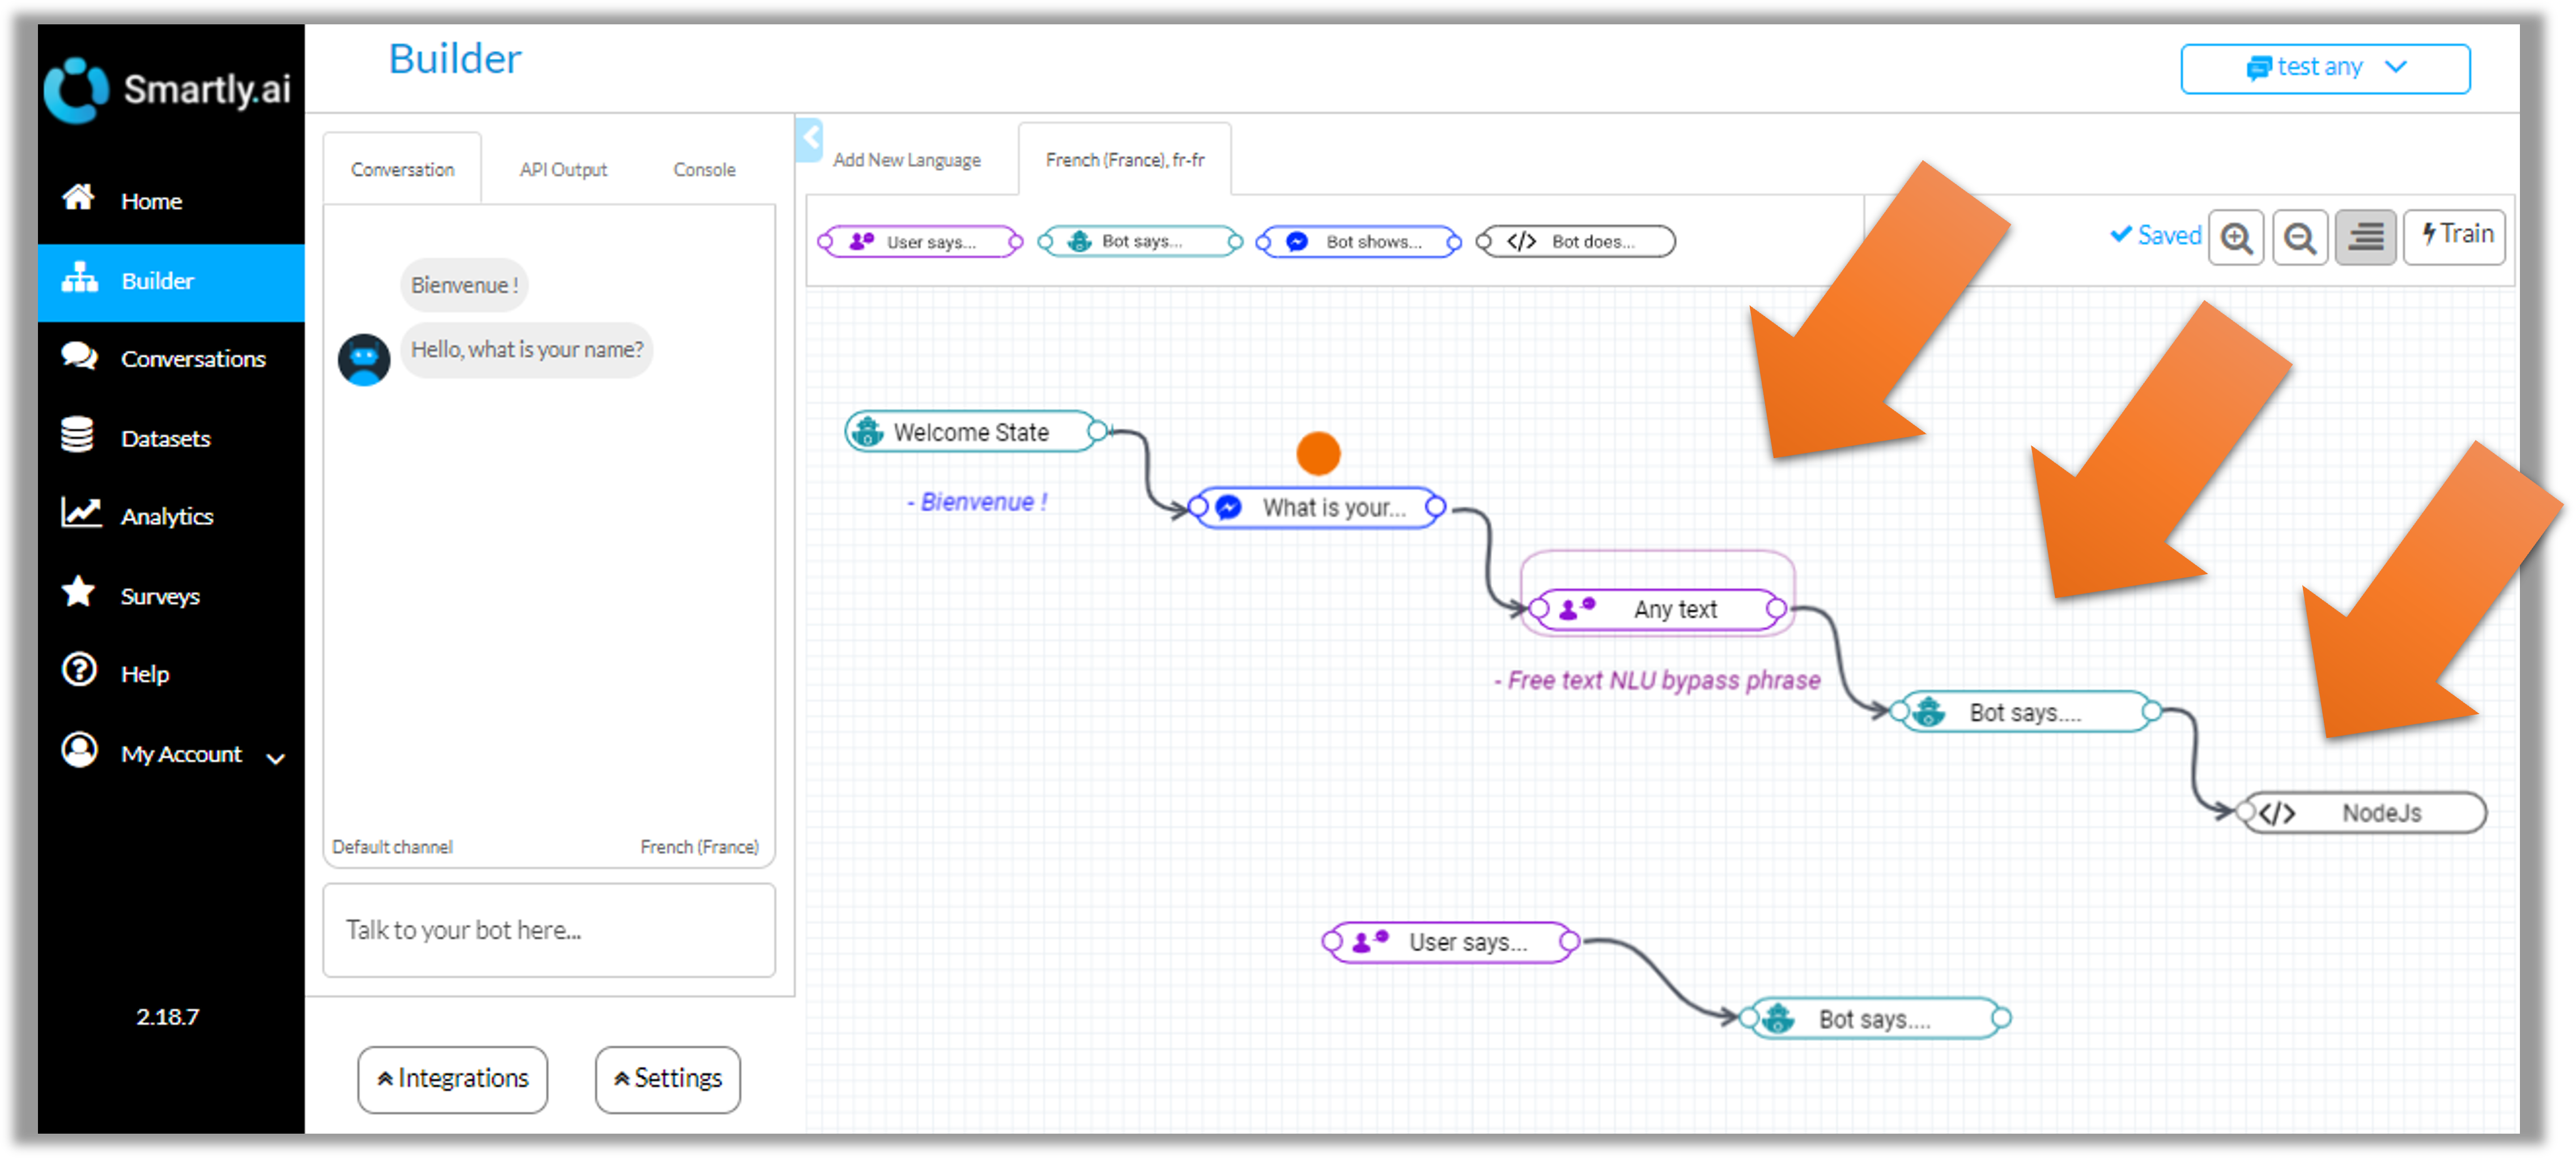
Task: Collapse the left chat panel arrow
Action: 810,139
